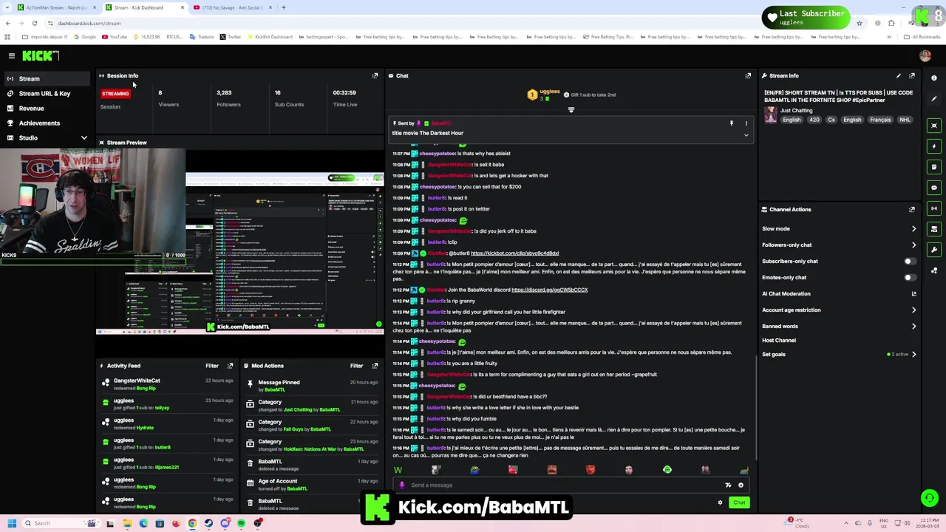This screenshot has height=532, width=946.
Task: Pop out the Session Info panel
Action: pos(375,75)
